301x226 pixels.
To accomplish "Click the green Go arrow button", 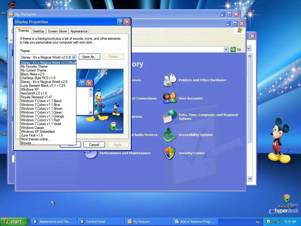I will [233, 49].
